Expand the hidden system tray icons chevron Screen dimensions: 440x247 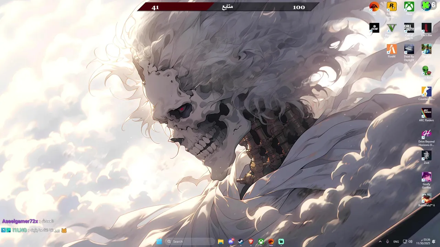(380, 242)
